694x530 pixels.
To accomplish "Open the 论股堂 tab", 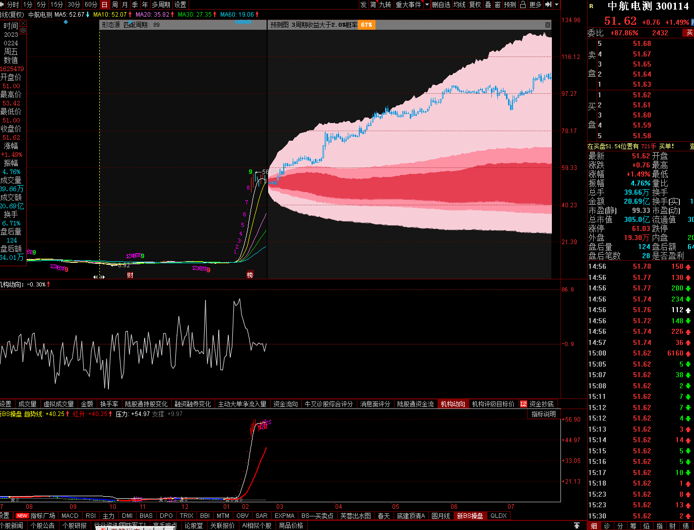I will pyautogui.click(x=194, y=525).
